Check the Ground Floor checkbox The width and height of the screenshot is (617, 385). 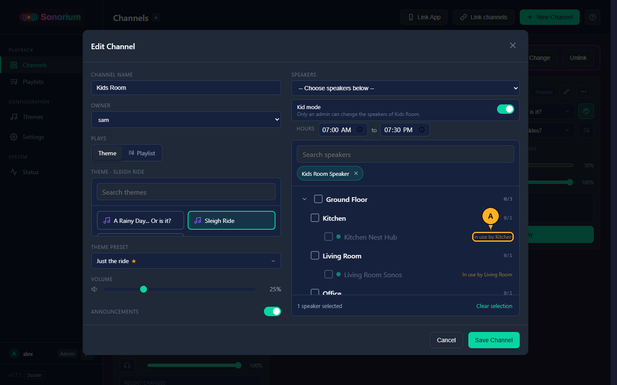[318, 199]
